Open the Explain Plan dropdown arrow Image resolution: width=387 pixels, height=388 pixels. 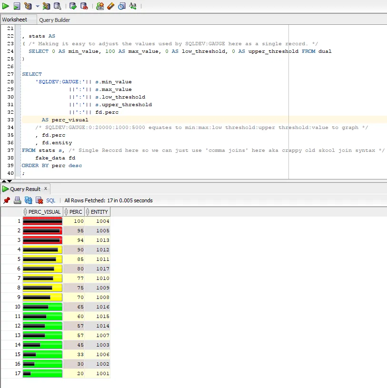[x=37, y=6]
